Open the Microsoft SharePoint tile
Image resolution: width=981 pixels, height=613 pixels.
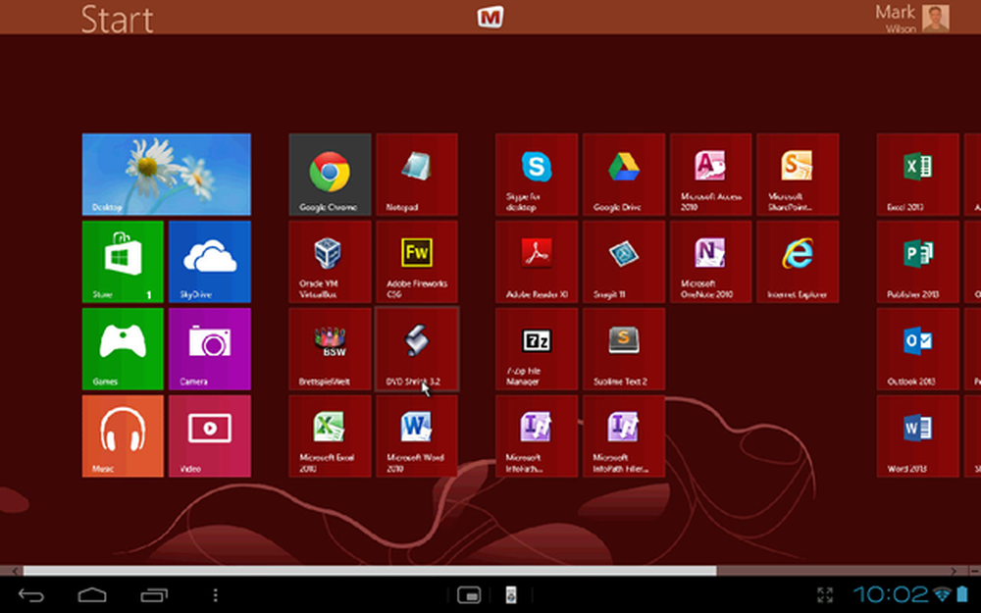tap(798, 175)
